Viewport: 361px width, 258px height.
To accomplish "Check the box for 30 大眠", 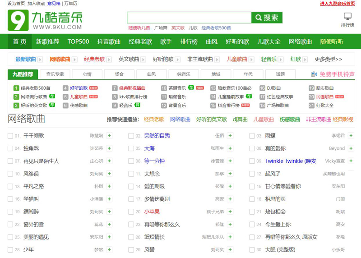I will (x=252, y=250).
